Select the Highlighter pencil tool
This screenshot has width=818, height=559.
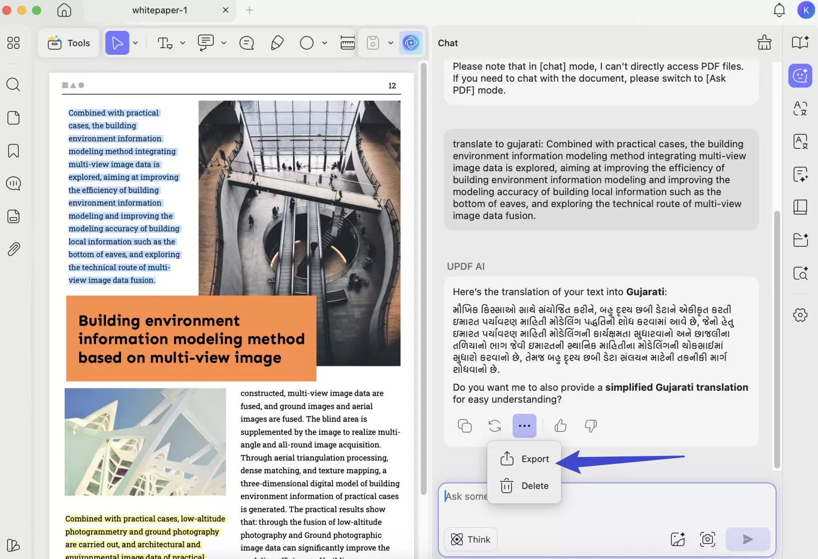coord(277,43)
